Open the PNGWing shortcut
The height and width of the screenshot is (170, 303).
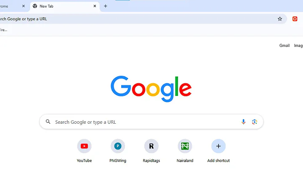pyautogui.click(x=118, y=151)
